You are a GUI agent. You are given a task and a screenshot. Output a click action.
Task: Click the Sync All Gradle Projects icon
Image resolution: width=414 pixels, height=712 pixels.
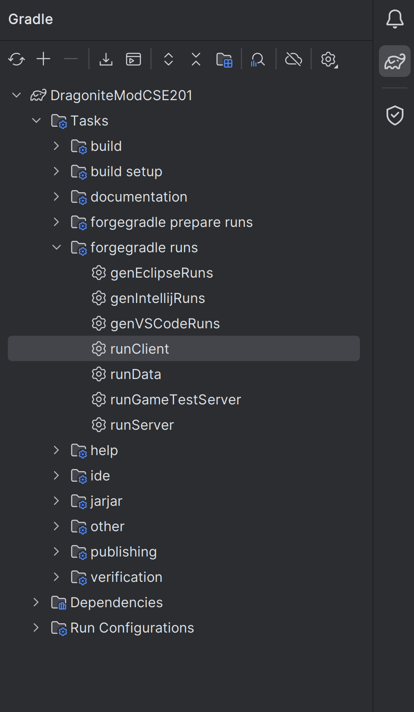pos(16,60)
